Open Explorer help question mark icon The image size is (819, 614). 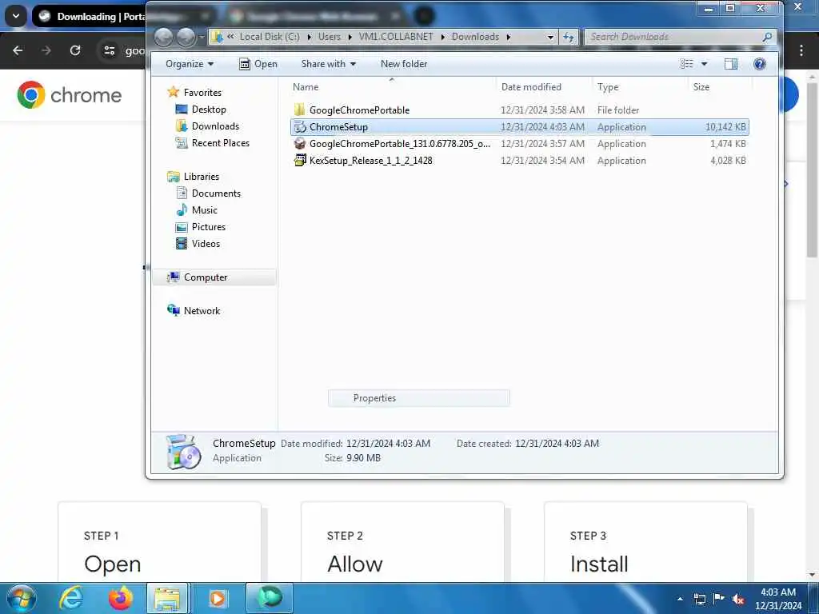[760, 64]
